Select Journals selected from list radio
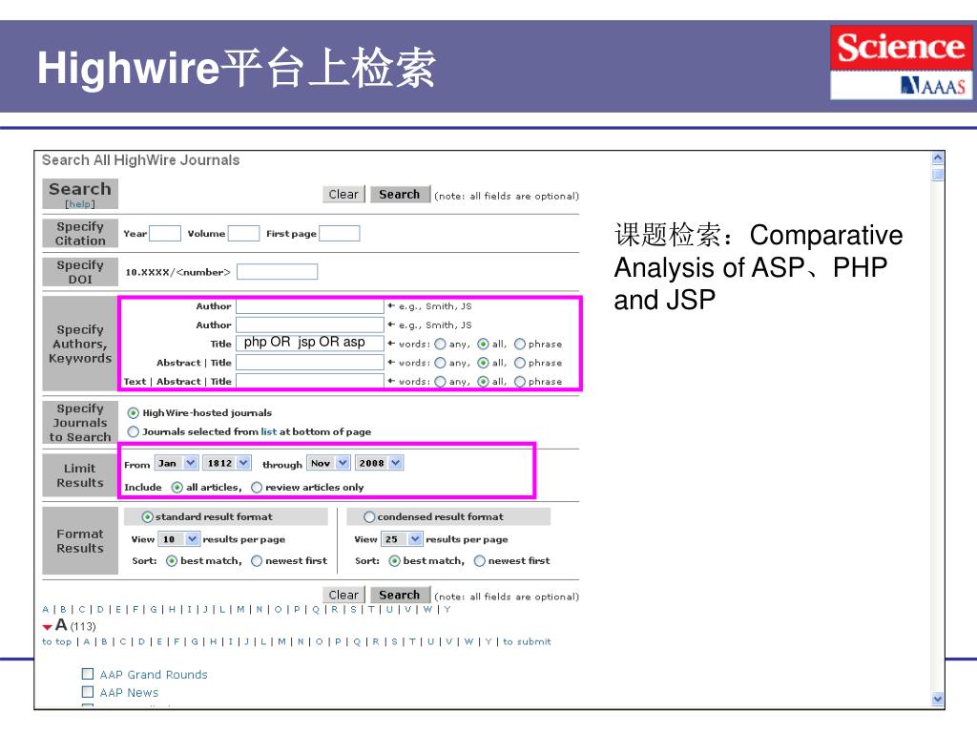 click(x=134, y=431)
